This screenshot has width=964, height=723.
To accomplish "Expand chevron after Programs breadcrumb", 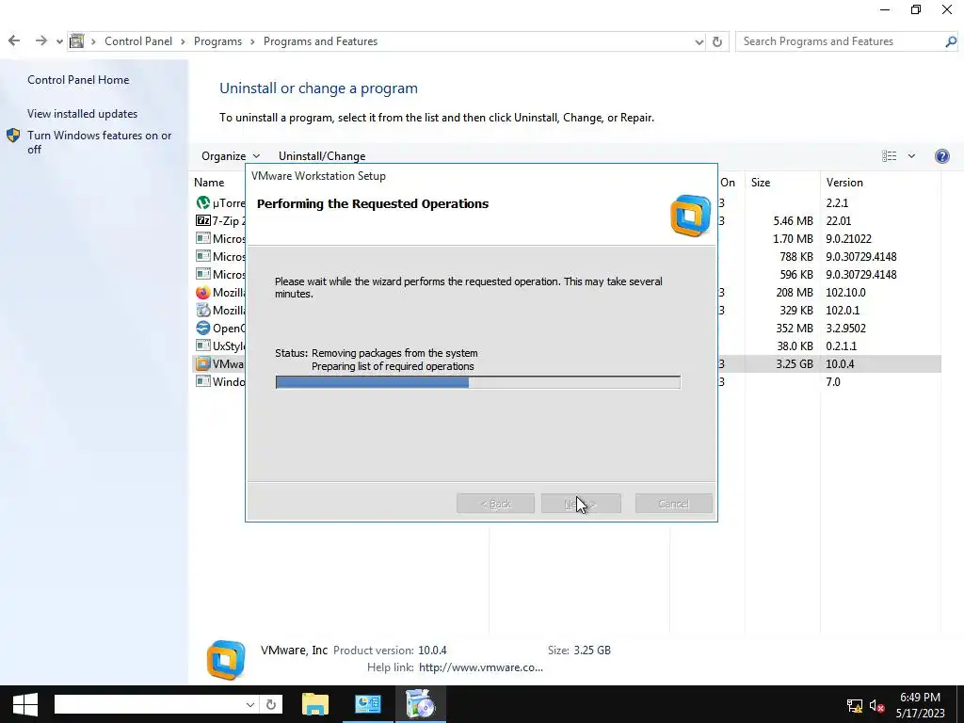I will (x=252, y=41).
